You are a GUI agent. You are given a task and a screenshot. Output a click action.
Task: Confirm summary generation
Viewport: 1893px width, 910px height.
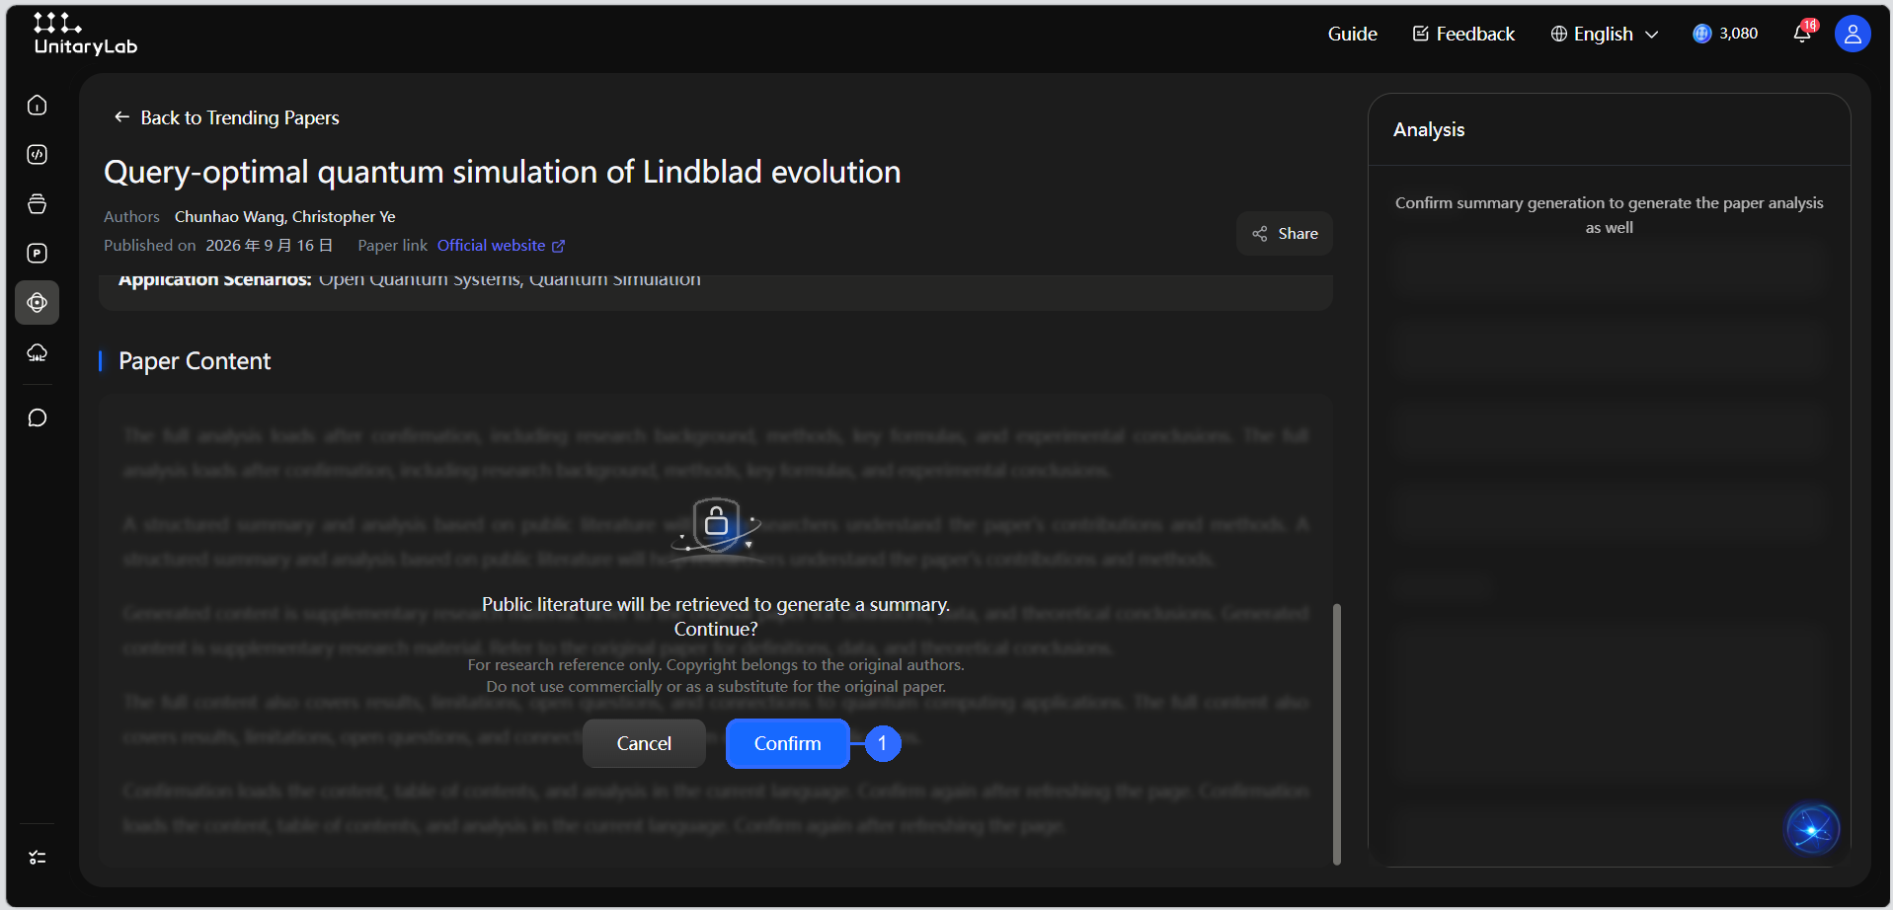(x=788, y=743)
